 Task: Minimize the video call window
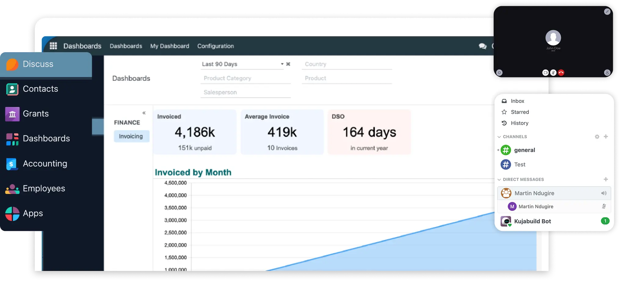coord(607,12)
